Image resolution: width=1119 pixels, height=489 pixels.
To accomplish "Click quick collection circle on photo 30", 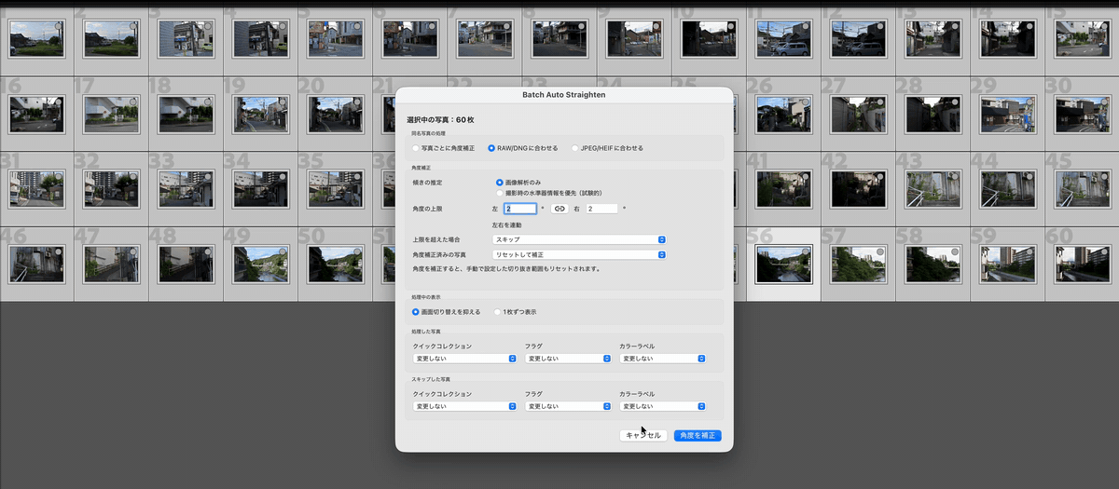I will 1103,102.
